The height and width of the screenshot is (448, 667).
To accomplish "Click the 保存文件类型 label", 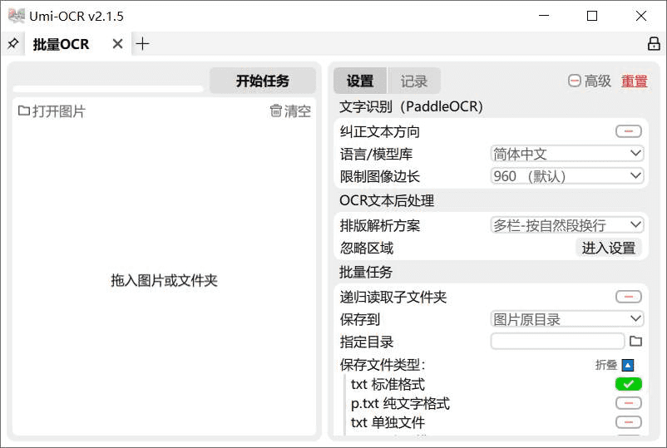I will 383,365.
